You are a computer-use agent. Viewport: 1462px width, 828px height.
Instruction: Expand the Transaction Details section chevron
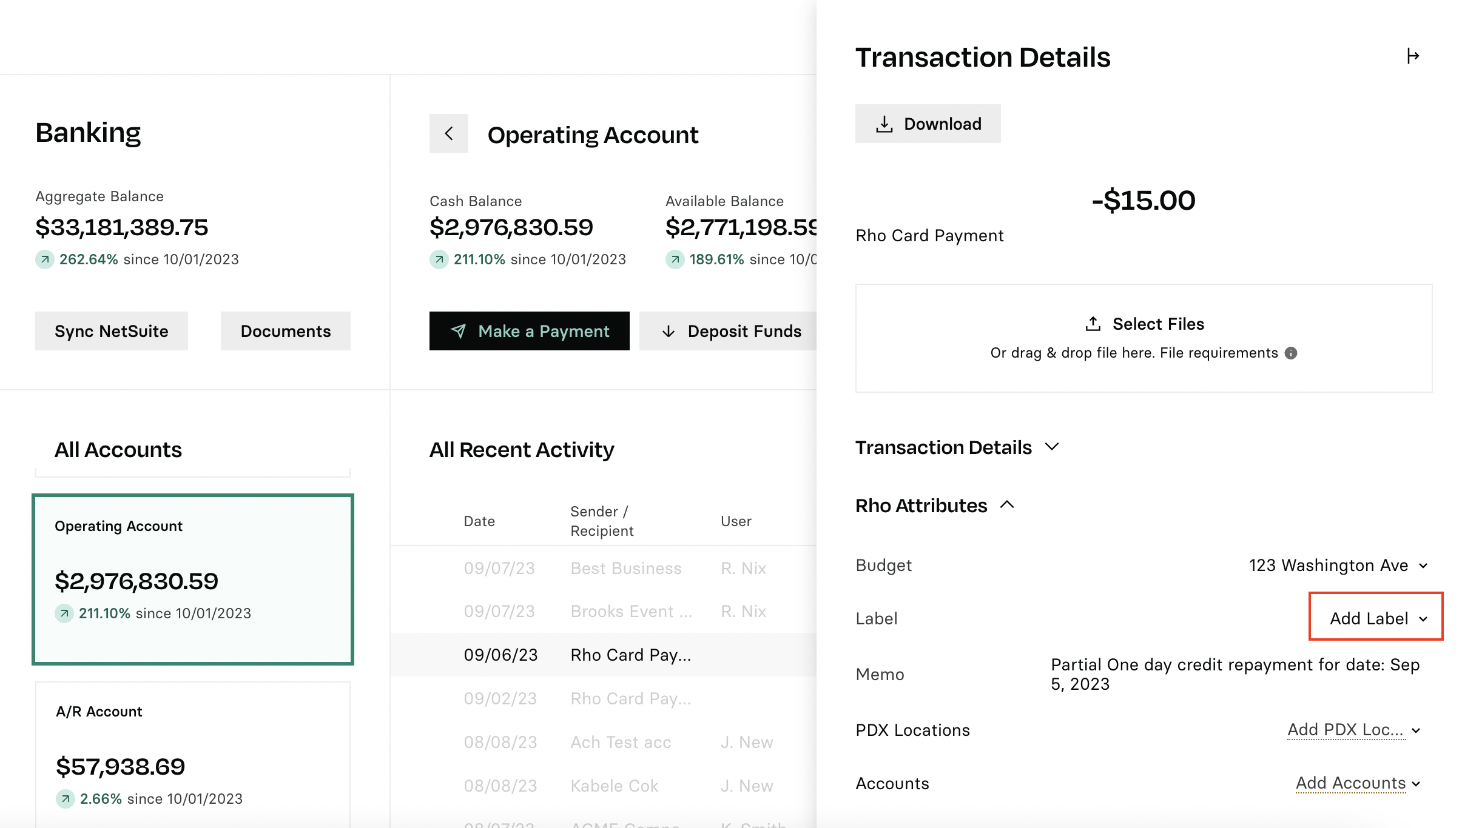1052,447
